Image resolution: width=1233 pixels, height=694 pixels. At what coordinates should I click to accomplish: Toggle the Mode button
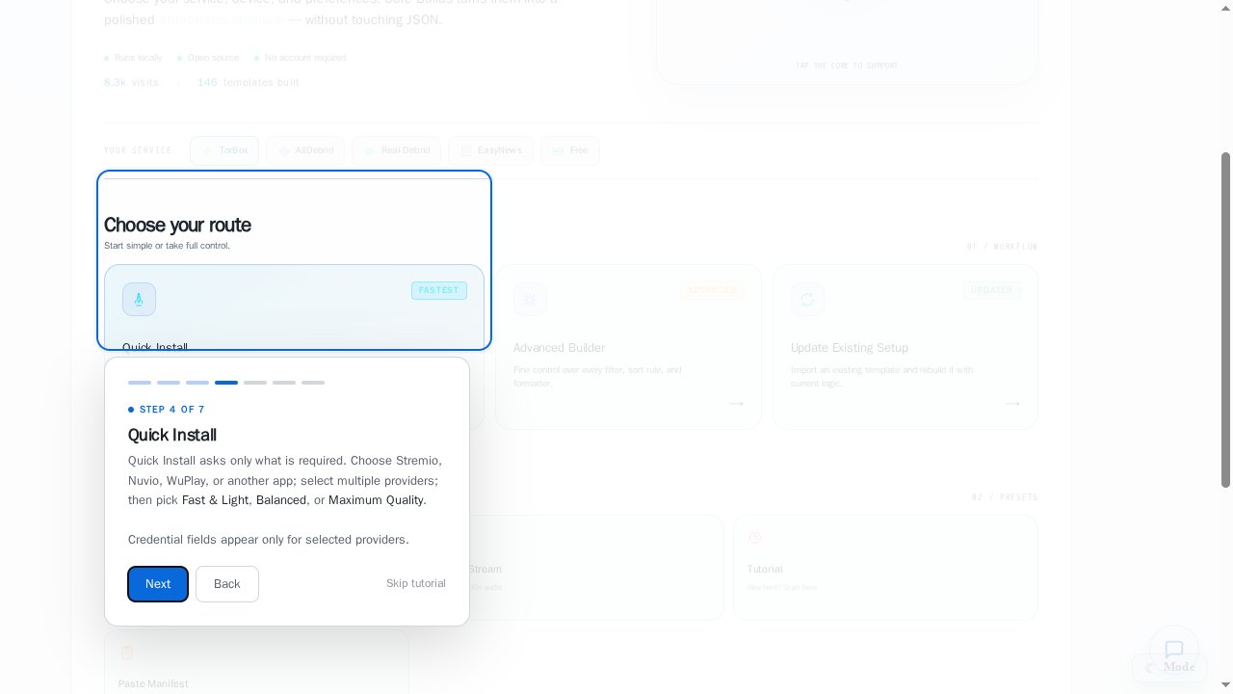click(x=1170, y=667)
